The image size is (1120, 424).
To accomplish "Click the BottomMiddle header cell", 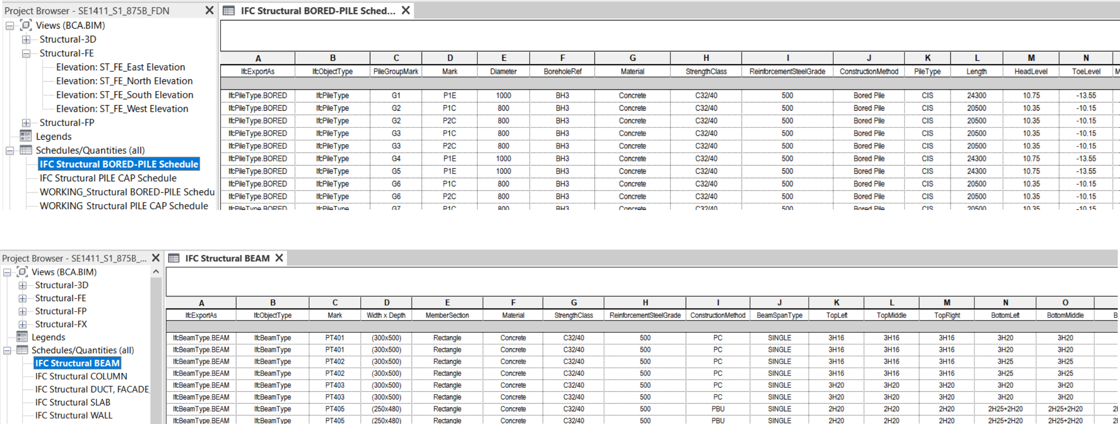I will (1065, 315).
